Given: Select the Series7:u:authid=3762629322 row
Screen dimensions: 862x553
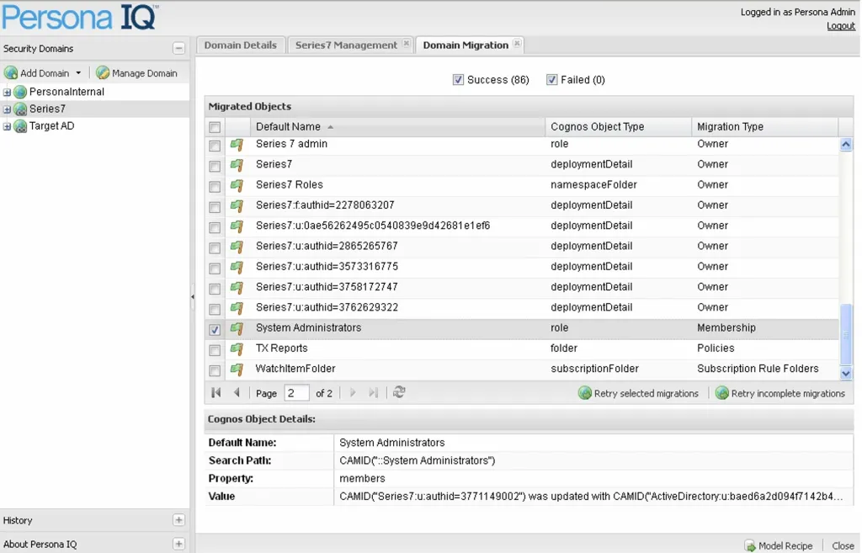Looking at the screenshot, I should point(522,307).
